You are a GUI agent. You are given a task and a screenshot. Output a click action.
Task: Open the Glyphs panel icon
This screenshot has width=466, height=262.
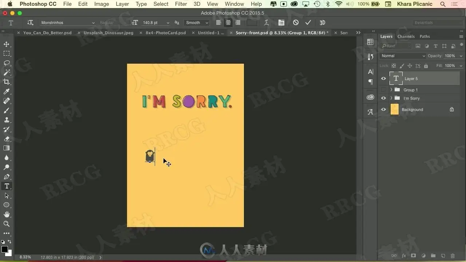tap(370, 112)
